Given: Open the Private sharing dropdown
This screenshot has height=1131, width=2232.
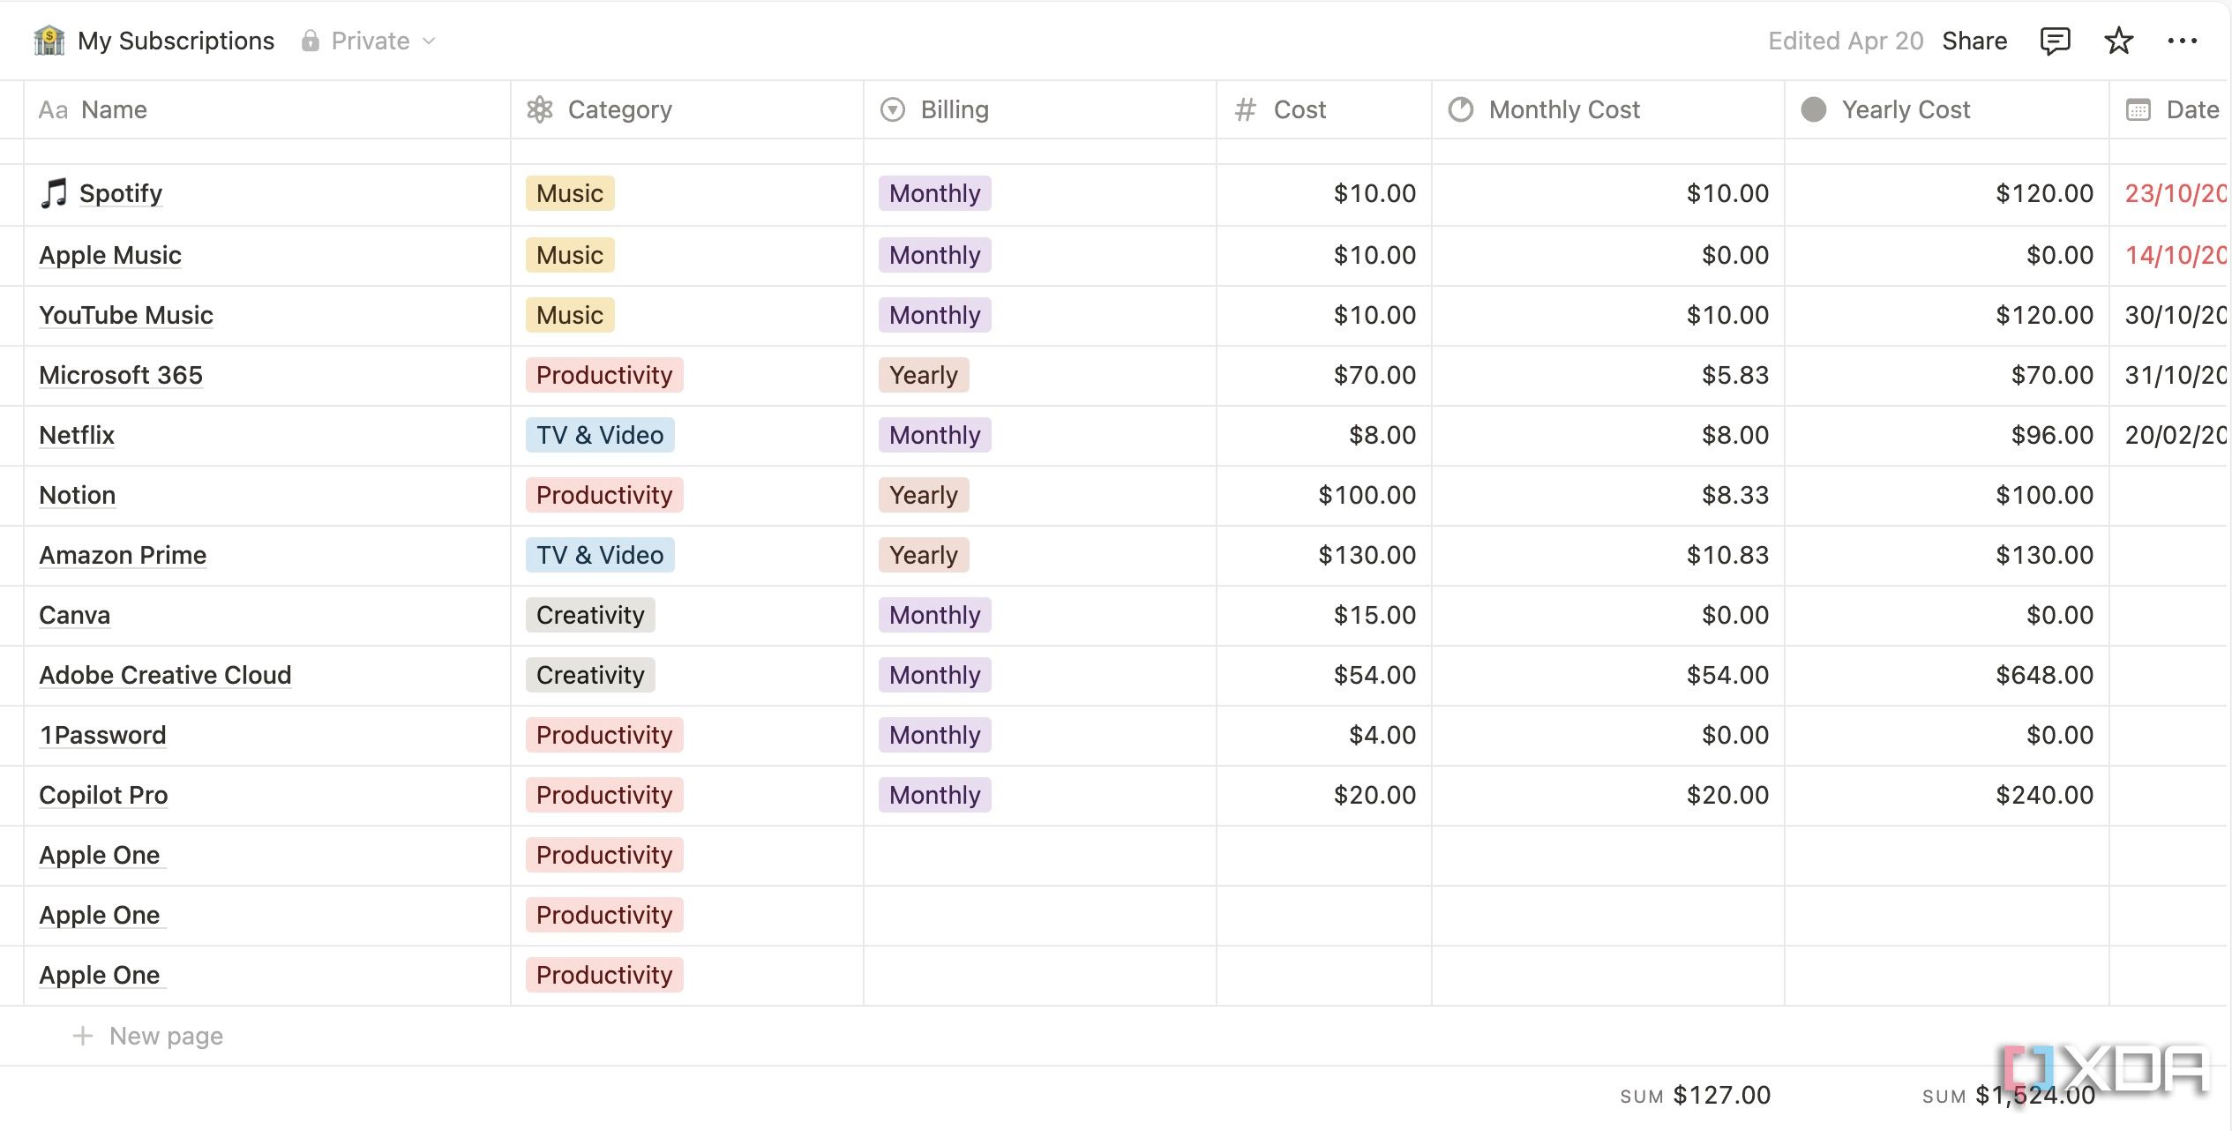Looking at the screenshot, I should click(369, 41).
